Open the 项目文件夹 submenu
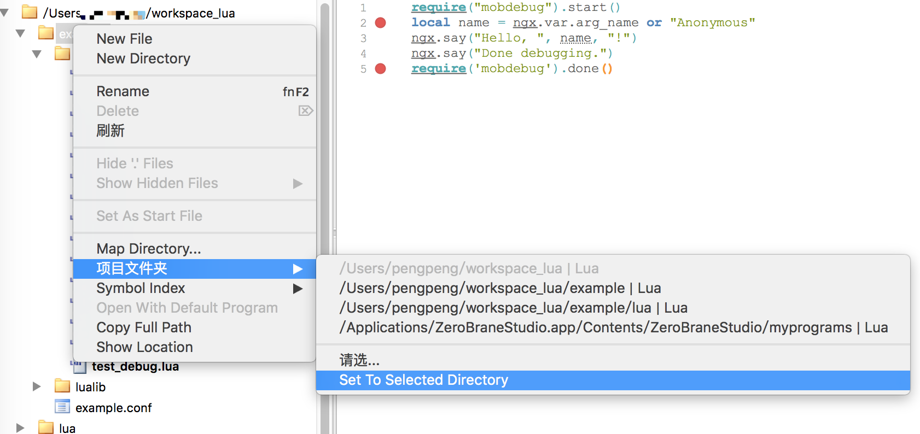The width and height of the screenshot is (920, 434). pyautogui.click(x=194, y=268)
